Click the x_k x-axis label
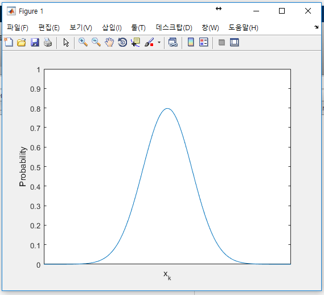The image size is (324, 295). (x=167, y=276)
